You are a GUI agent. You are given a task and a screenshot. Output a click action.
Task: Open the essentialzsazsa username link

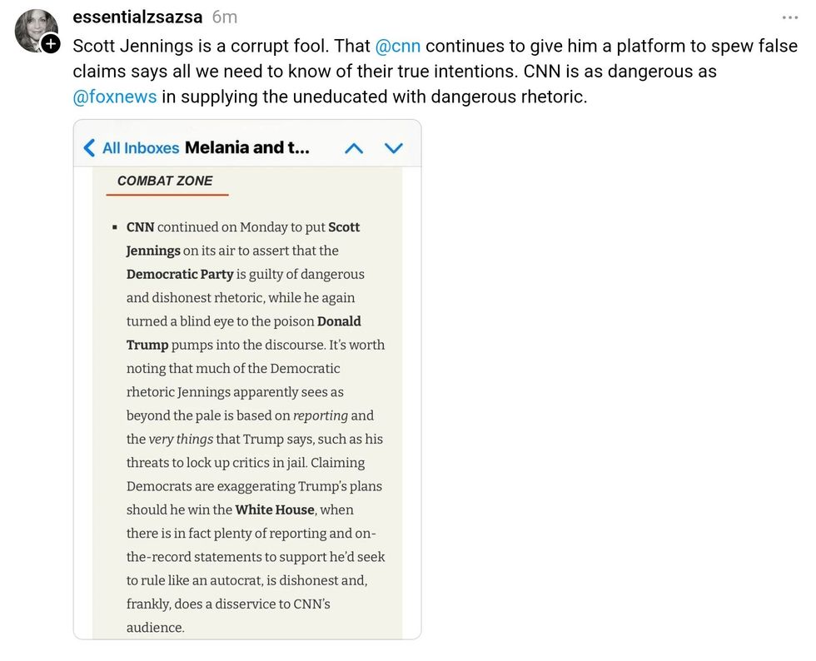(x=137, y=17)
